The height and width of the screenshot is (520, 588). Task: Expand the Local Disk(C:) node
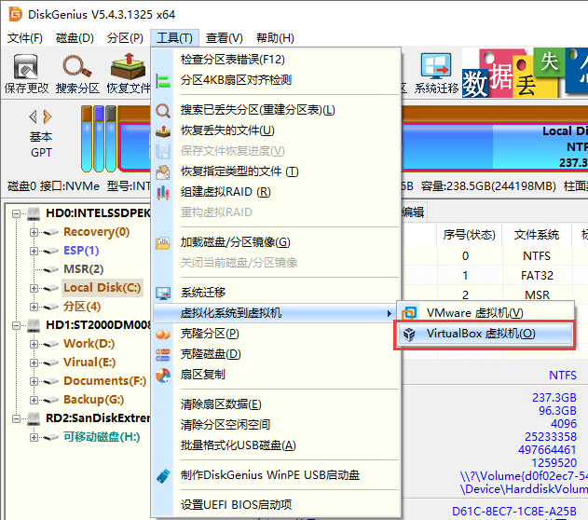pyautogui.click(x=34, y=288)
